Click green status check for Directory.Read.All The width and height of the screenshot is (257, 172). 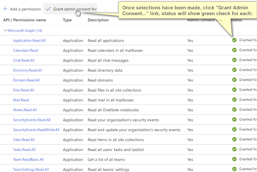coord(234,70)
